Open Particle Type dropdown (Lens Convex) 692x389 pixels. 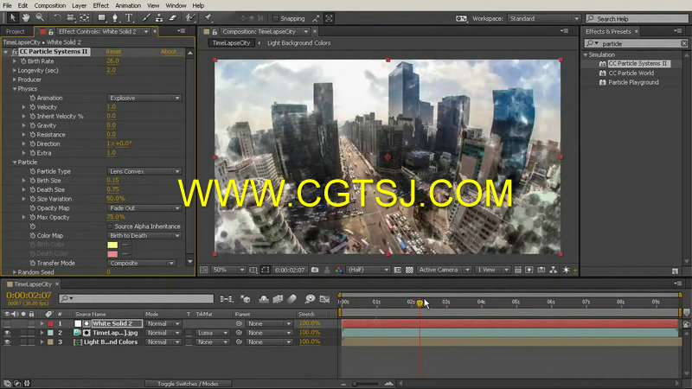pyautogui.click(x=144, y=171)
